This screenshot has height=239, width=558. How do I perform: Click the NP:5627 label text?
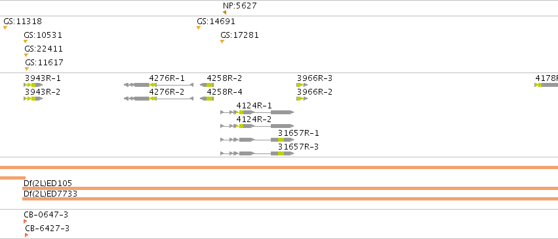point(240,6)
